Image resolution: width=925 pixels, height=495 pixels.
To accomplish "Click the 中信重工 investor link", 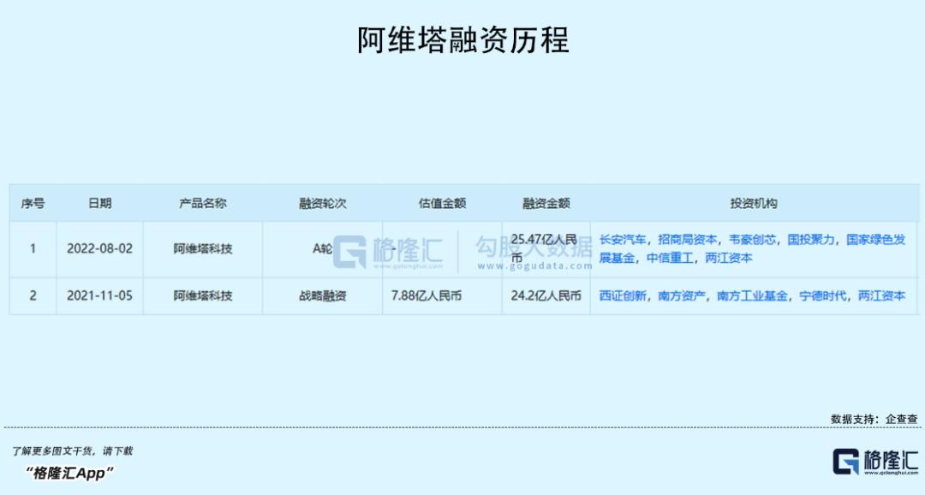I will (x=670, y=258).
